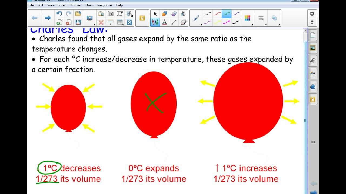Open the screen view options
Viewport: 346px width, 194px height.
click(x=90, y=18)
